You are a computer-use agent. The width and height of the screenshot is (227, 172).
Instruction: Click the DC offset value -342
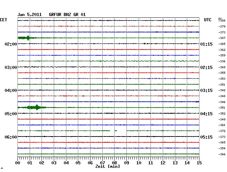(x=222, y=90)
